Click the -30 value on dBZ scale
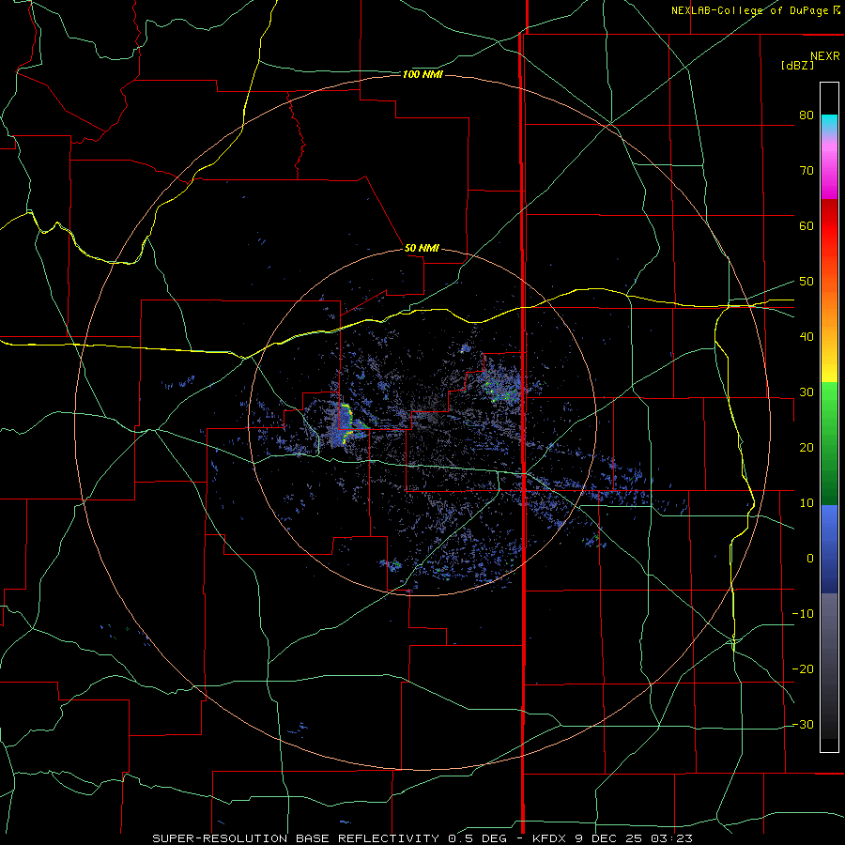The width and height of the screenshot is (845, 845). point(803,725)
